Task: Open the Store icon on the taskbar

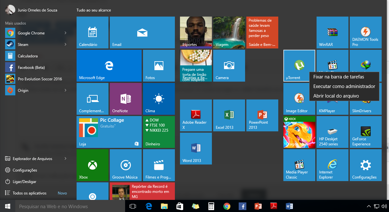Action: 180,206
